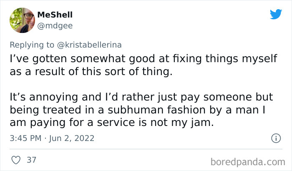Like the tweet with the heart icon
The image size is (292, 171).
tap(15, 160)
